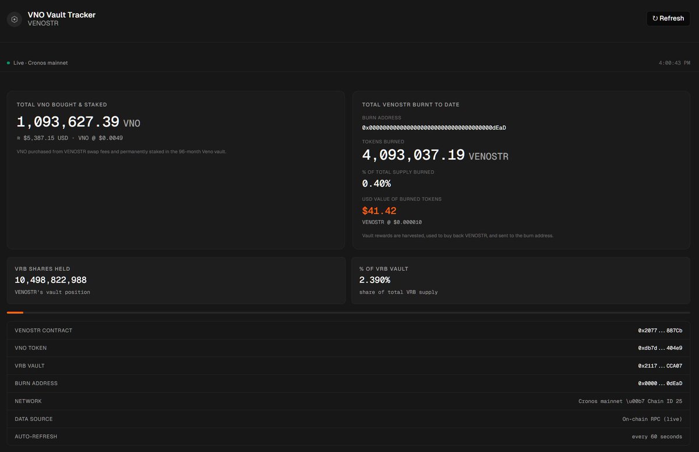Click the VENOSTR's vault position caption
Screen dimensions: 699x452
(52, 292)
